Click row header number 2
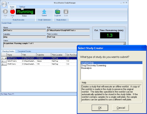Screen dimensions: 147x114 (x=4, y=61)
